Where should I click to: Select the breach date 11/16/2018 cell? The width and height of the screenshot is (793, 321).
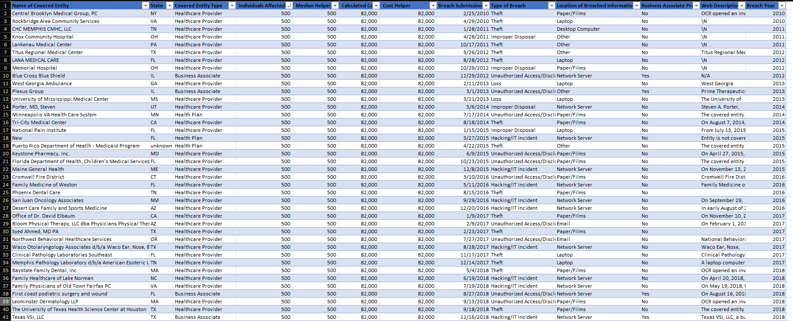pos(463,317)
